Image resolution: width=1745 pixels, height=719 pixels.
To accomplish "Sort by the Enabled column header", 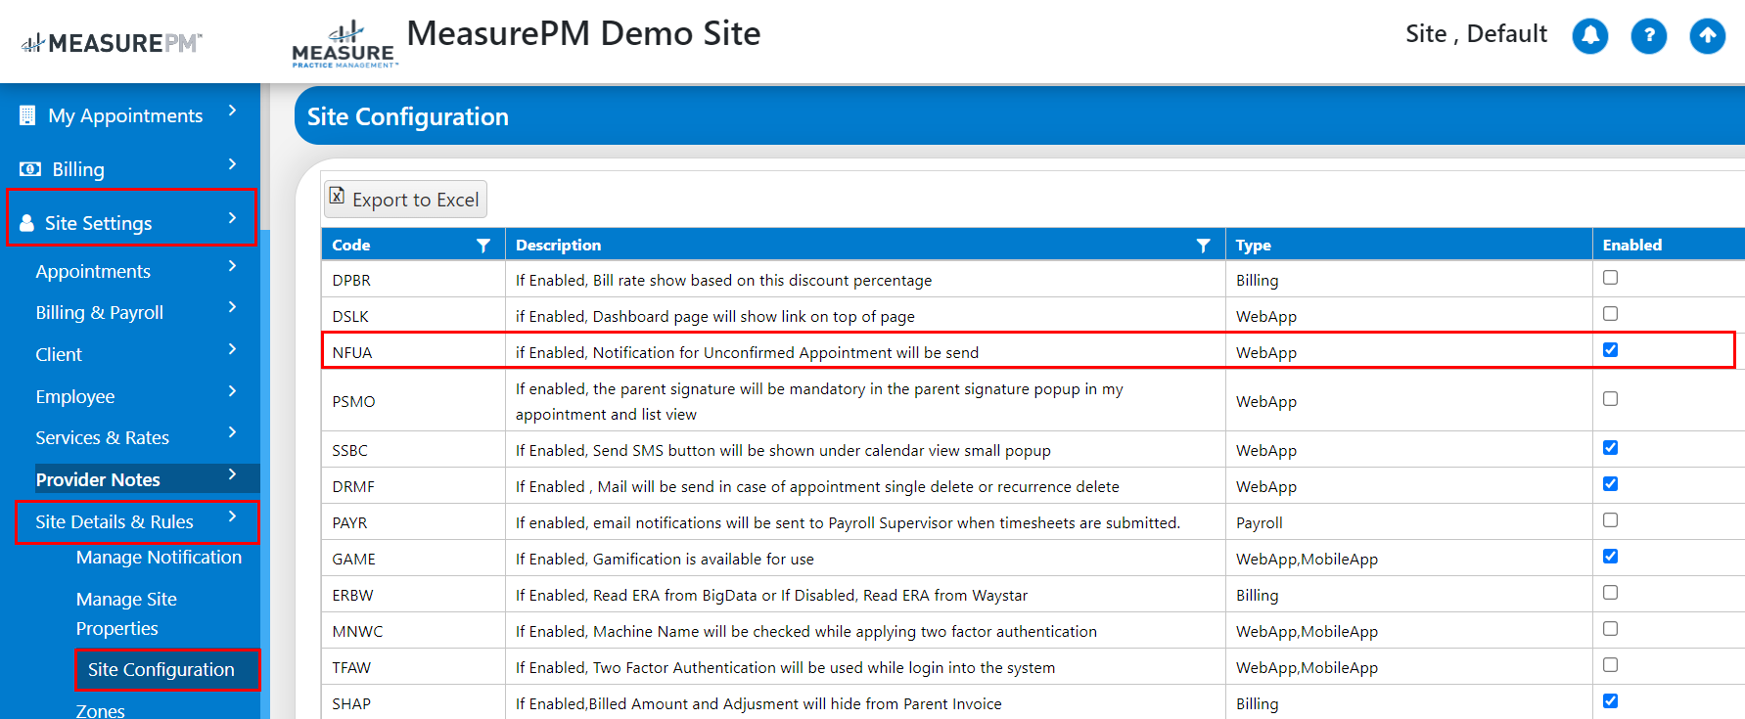I will coord(1631,246).
